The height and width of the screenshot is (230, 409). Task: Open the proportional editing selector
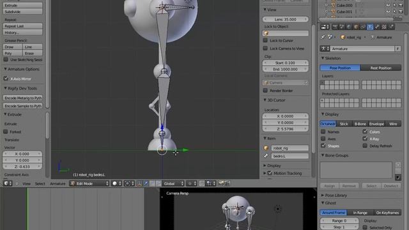192,183
